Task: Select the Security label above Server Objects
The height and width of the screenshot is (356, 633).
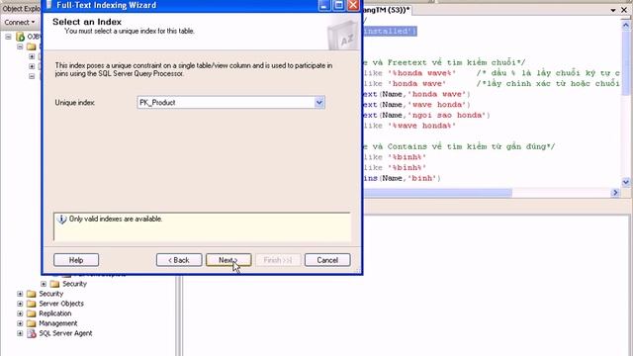Action: [x=50, y=294]
